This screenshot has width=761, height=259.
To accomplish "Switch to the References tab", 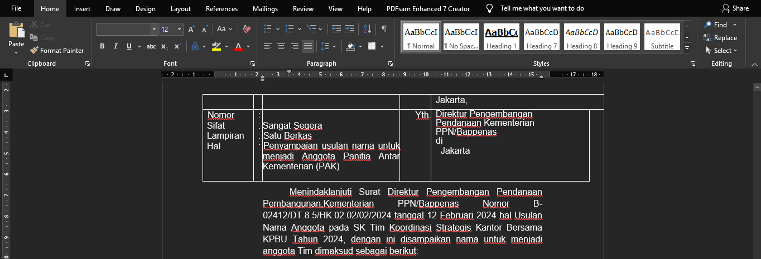I will click(221, 8).
